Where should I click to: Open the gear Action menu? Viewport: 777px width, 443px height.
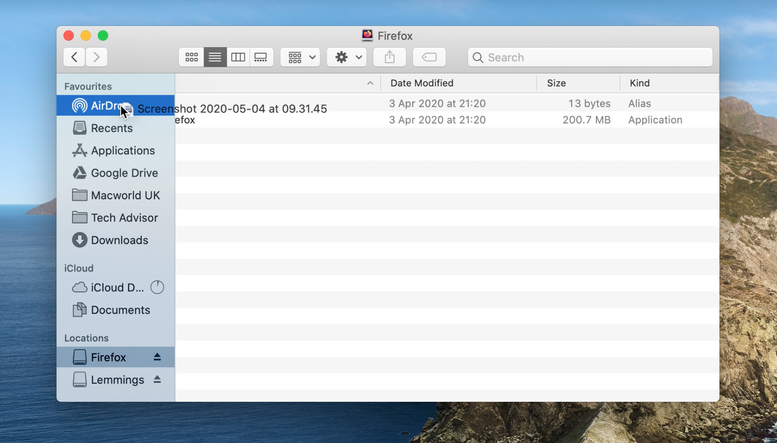(346, 57)
